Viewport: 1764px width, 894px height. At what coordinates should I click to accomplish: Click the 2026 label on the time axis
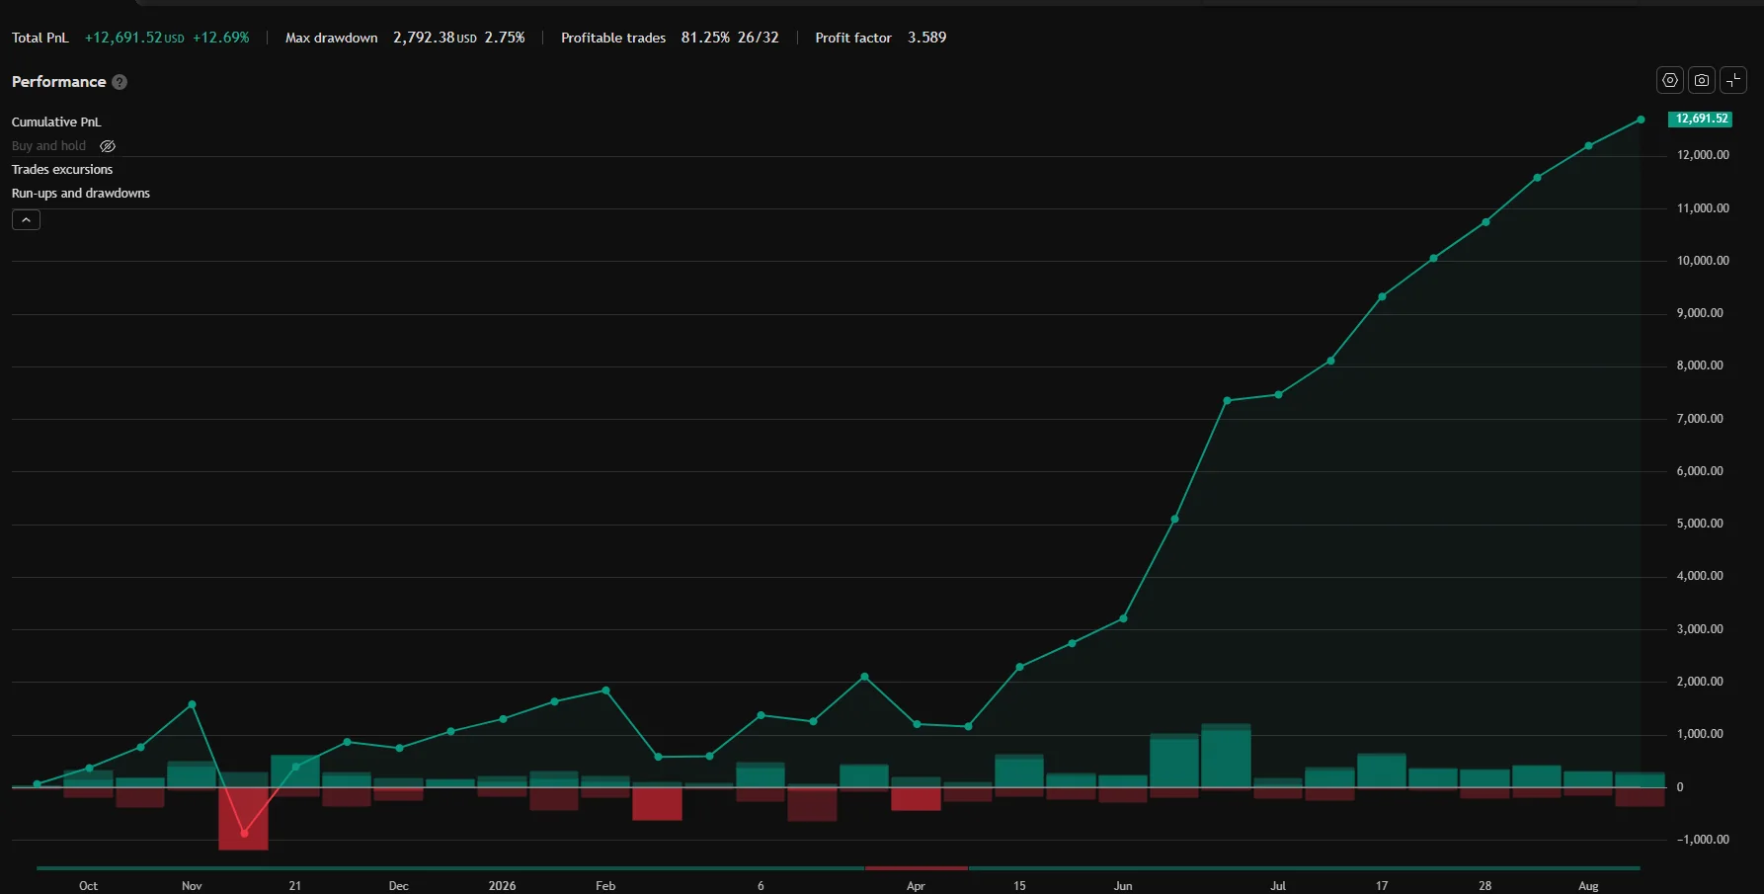pyautogui.click(x=502, y=886)
